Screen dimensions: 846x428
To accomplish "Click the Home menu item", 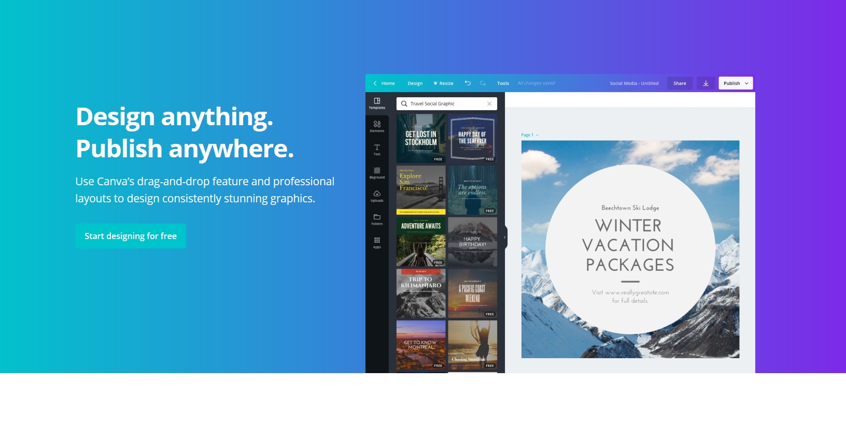I will tap(388, 83).
